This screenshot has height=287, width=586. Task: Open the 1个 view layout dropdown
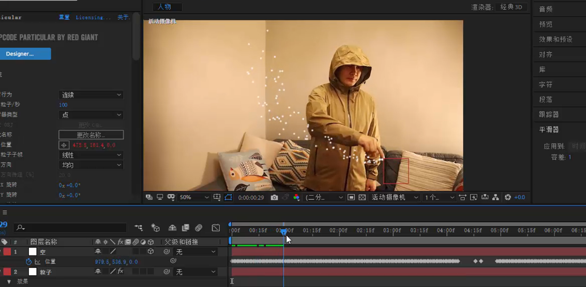point(439,197)
